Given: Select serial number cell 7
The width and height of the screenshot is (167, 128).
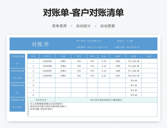Looking at the screenshot, I should coord(33,90).
